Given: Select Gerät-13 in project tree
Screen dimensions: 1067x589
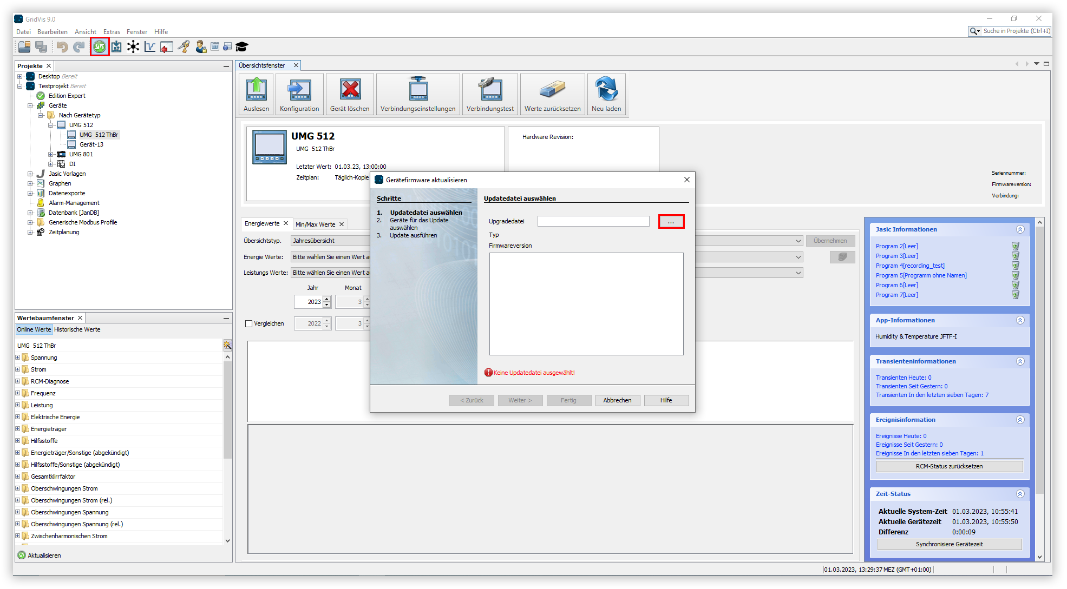Looking at the screenshot, I should coord(91,144).
